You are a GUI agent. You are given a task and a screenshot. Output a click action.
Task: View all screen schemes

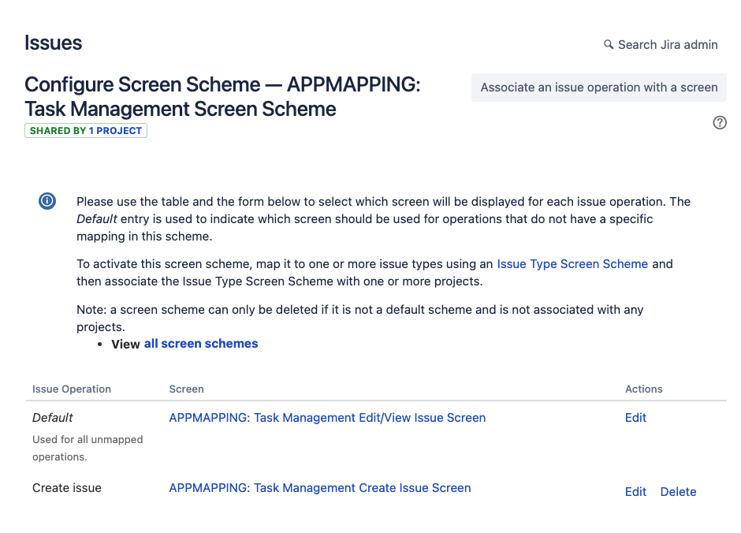point(200,343)
